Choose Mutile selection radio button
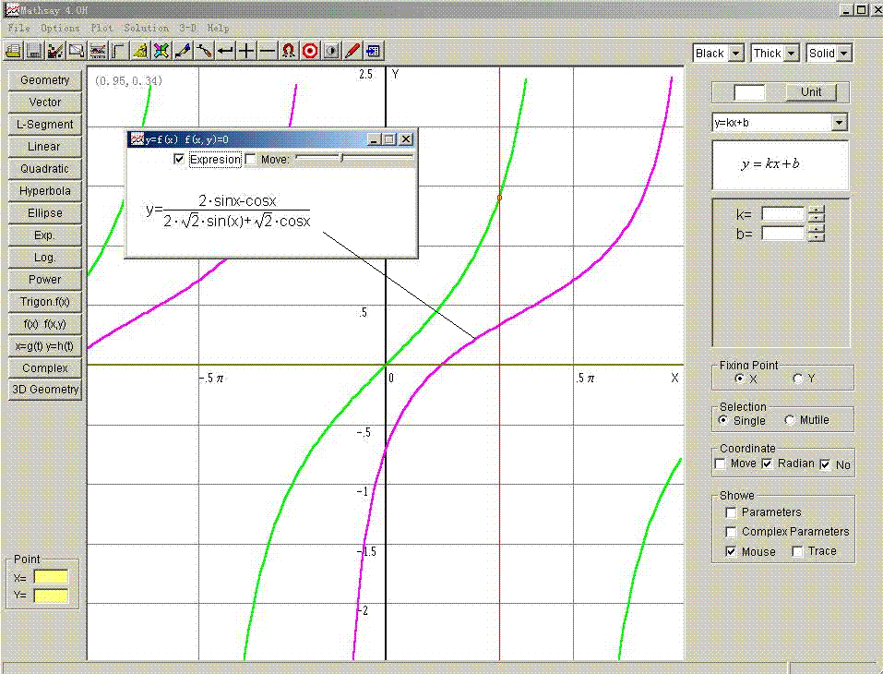This screenshot has height=674, width=883. [x=790, y=420]
